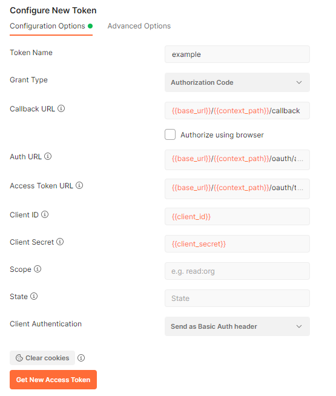The image size is (336, 396).
Task: Click into the Token Name field
Action: pyautogui.click(x=237, y=54)
